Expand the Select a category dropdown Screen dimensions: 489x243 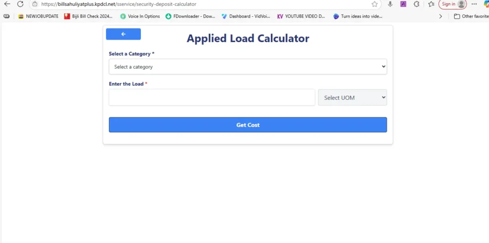(248, 67)
